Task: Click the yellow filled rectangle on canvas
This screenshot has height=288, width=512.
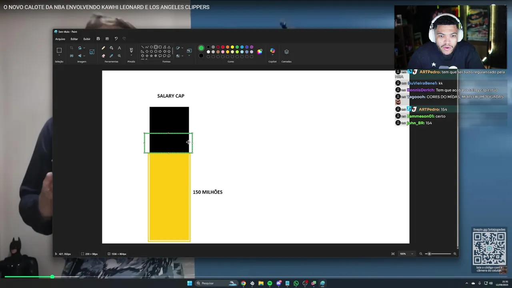Action: click(169, 197)
